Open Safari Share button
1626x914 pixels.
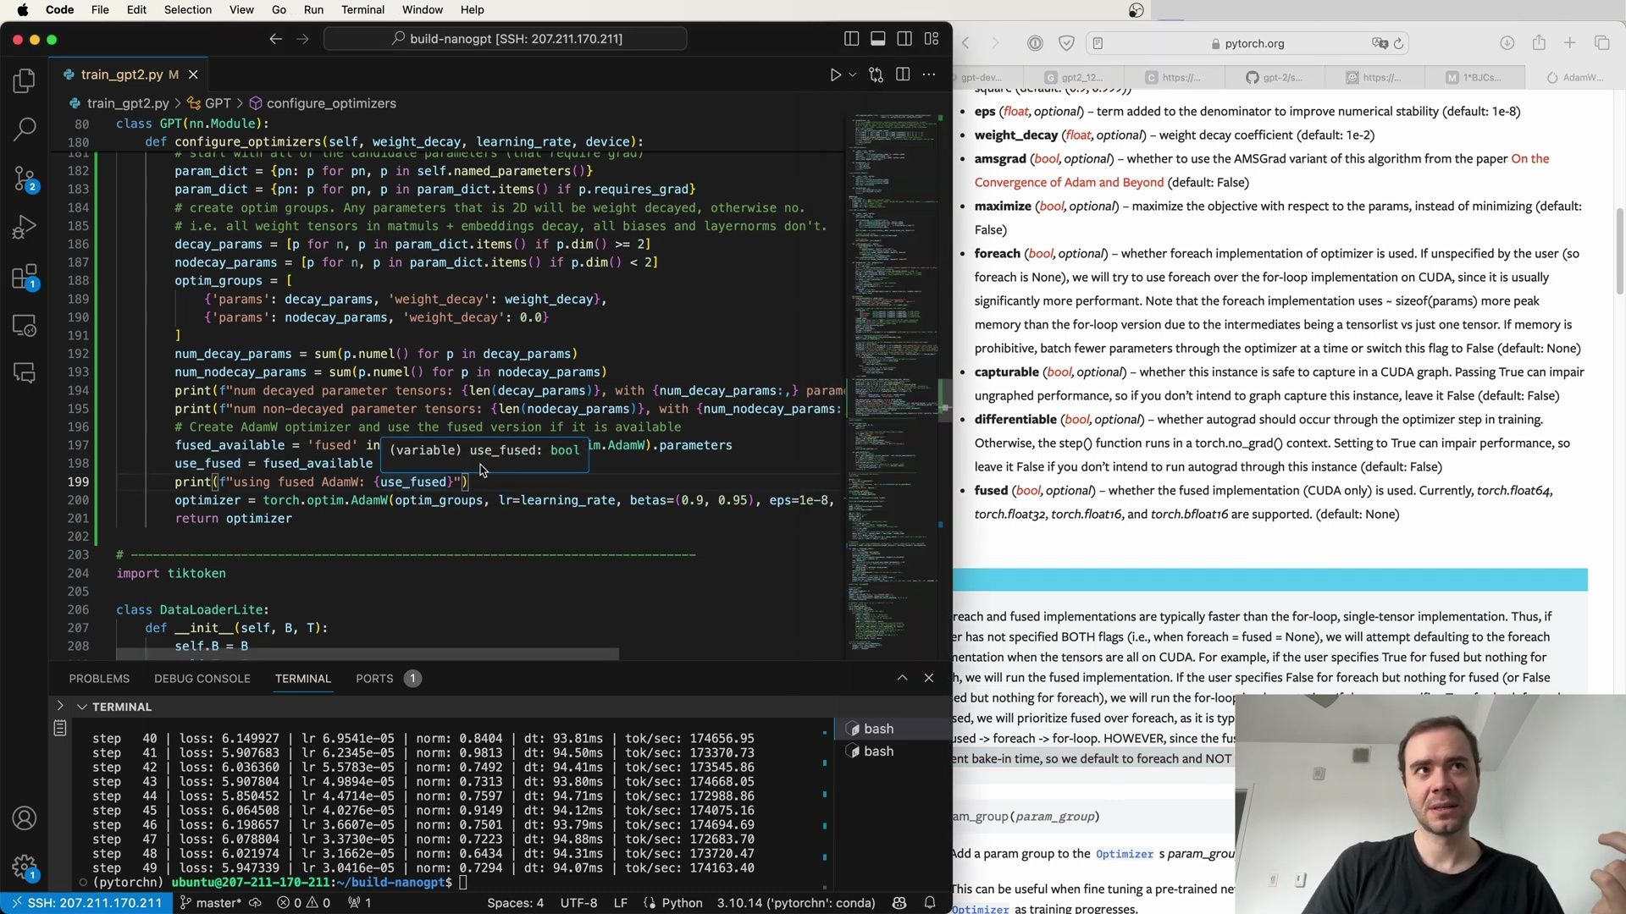(x=1539, y=43)
